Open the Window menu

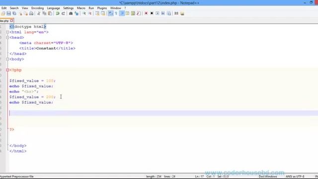pyautogui.click(x=116, y=8)
